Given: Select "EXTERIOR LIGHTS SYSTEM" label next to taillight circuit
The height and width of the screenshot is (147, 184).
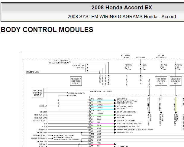Looking at the screenshot, I should click(x=76, y=94).
